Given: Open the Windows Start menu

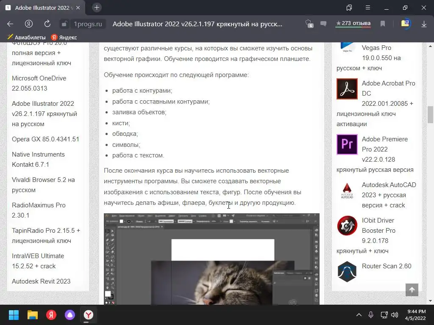Looking at the screenshot, I should 14,315.
